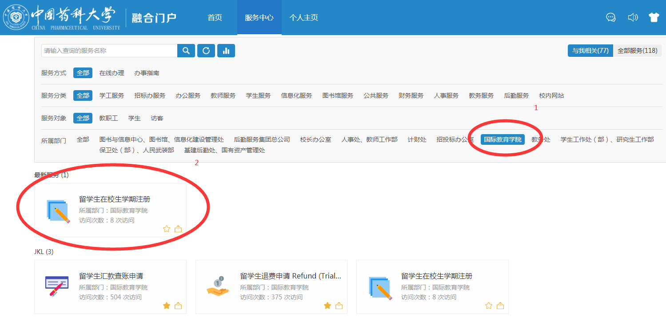Filter service method by 在线办理
The height and width of the screenshot is (322, 666).
click(112, 73)
